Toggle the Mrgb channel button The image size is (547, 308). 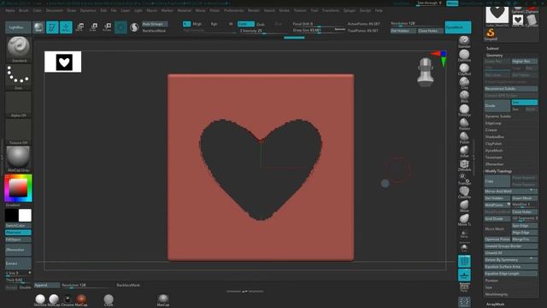tap(197, 24)
